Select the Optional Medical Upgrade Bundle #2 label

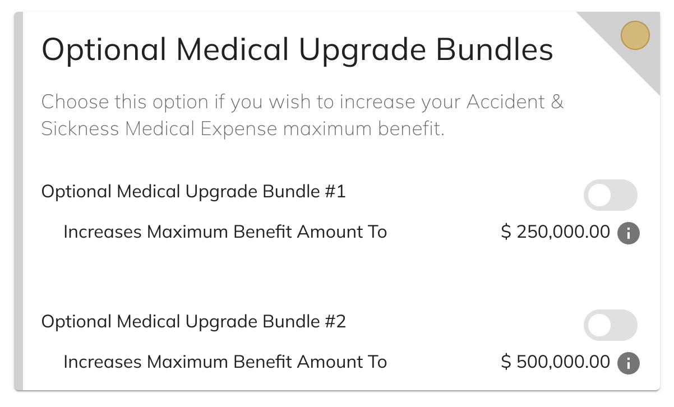[x=193, y=322]
